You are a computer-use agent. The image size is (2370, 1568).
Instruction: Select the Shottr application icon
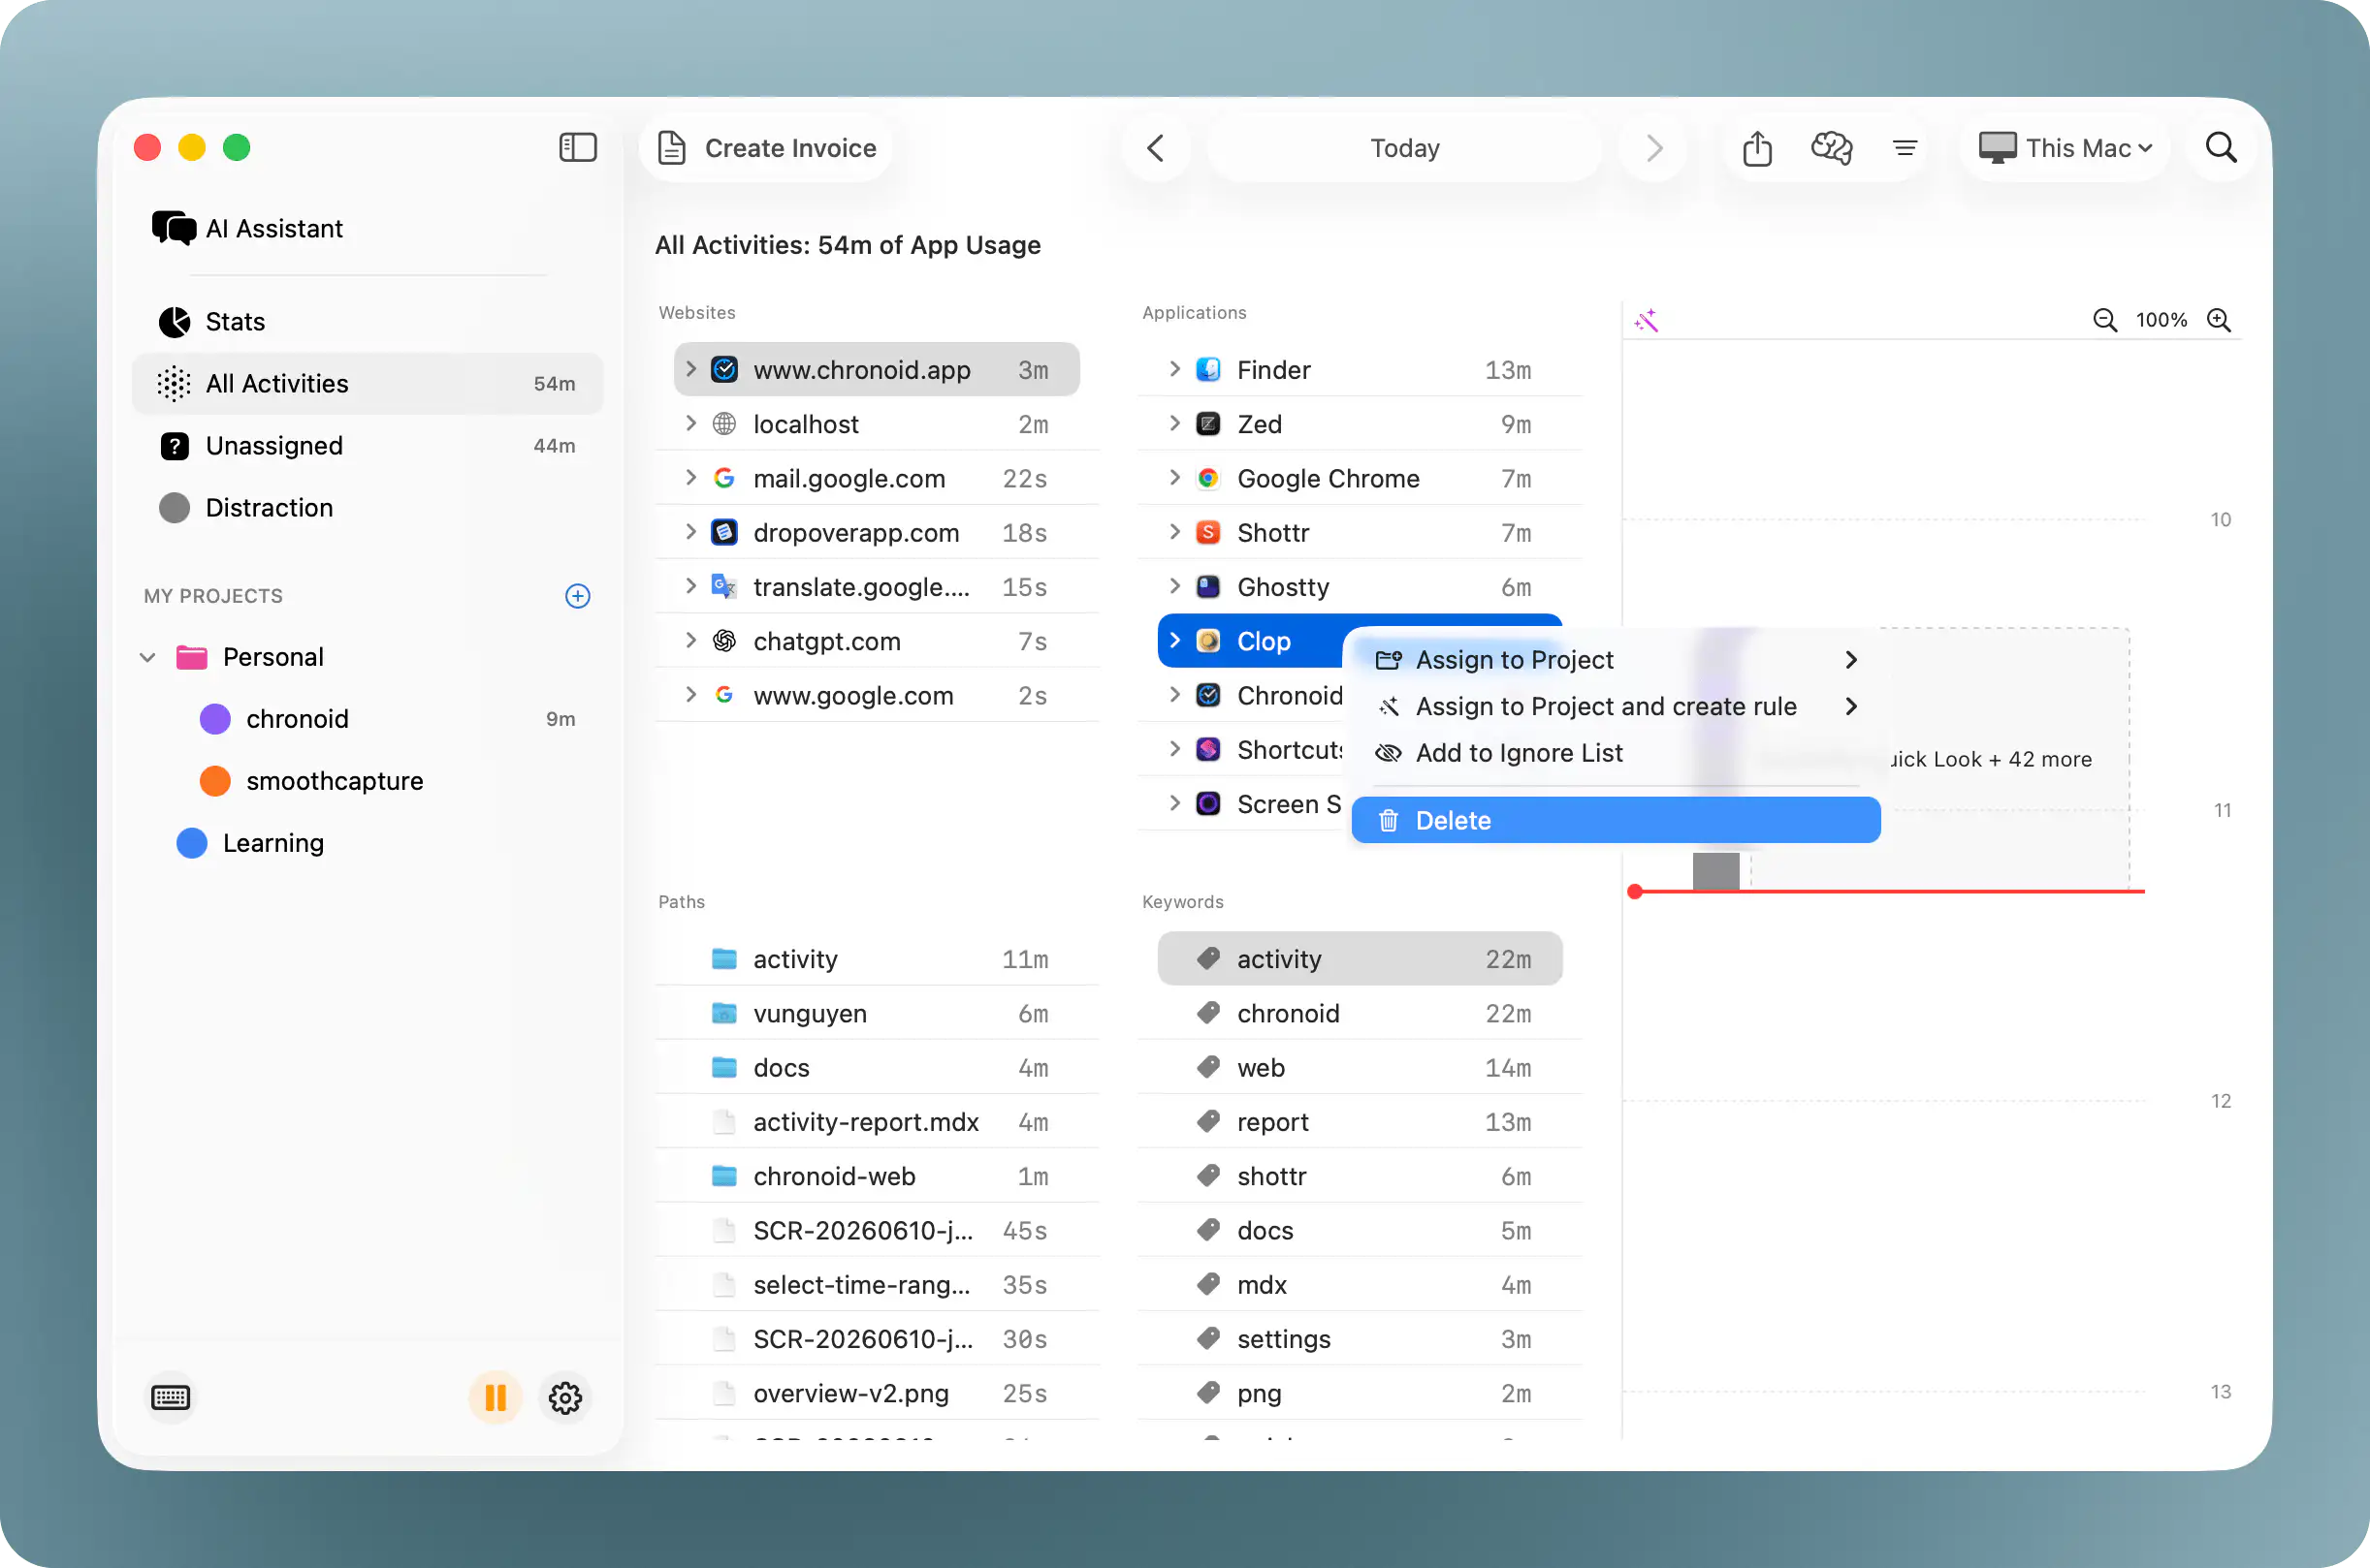[x=1208, y=533]
